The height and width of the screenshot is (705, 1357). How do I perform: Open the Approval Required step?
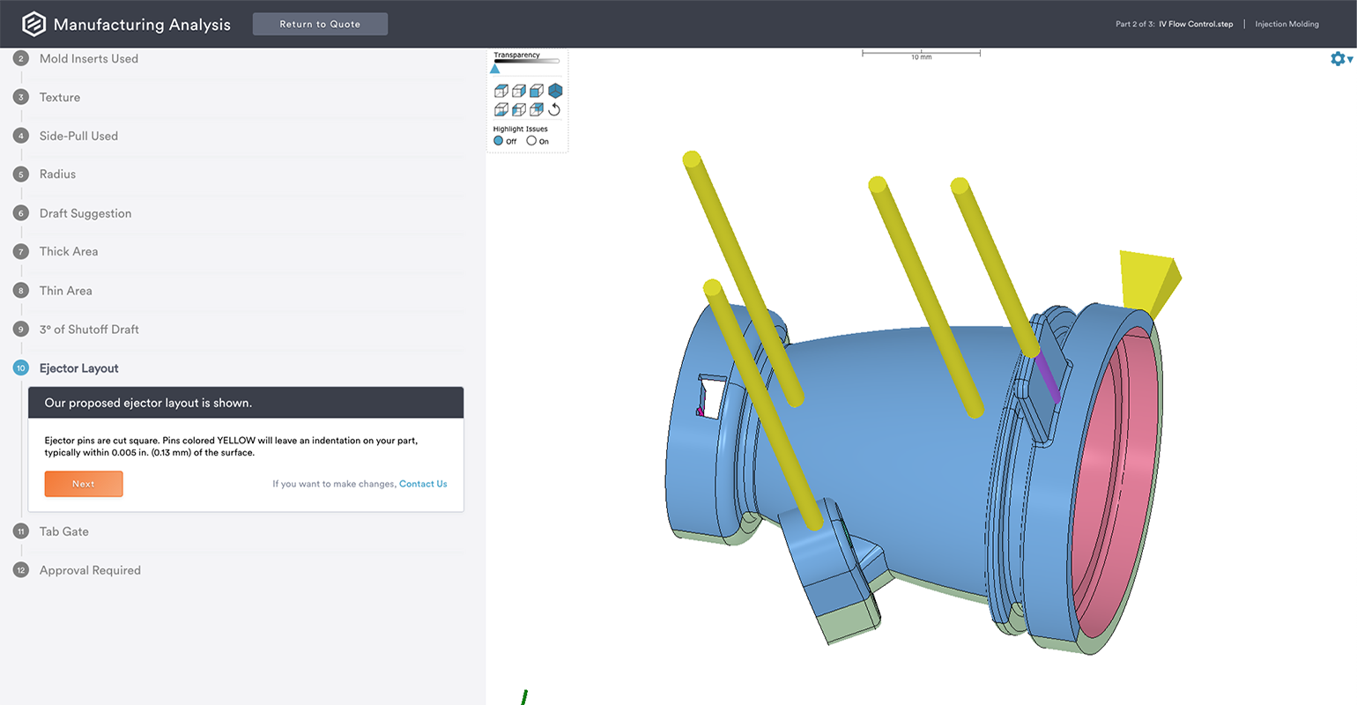(90, 570)
